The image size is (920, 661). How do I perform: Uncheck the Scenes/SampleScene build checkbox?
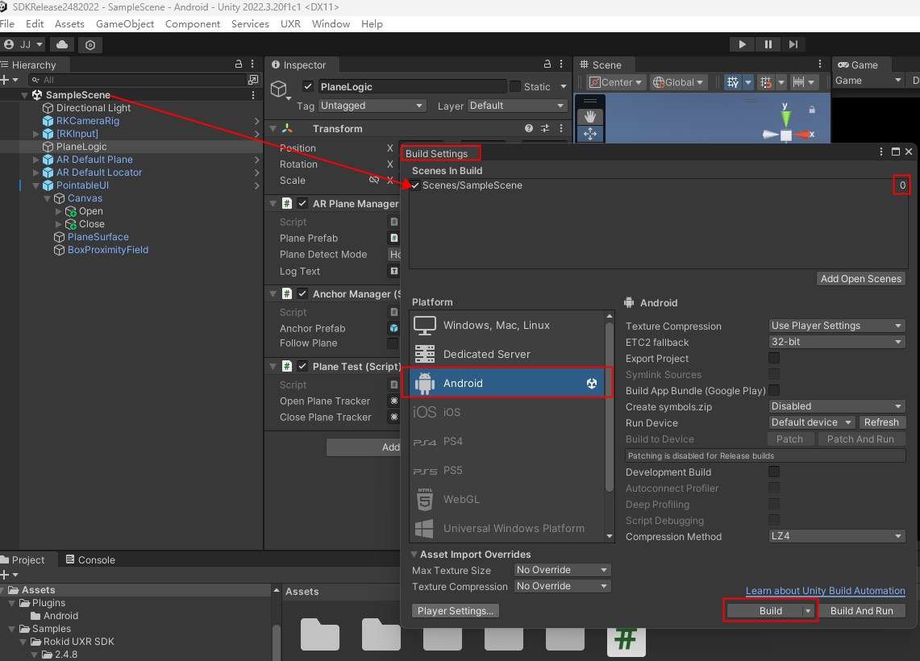(x=415, y=185)
